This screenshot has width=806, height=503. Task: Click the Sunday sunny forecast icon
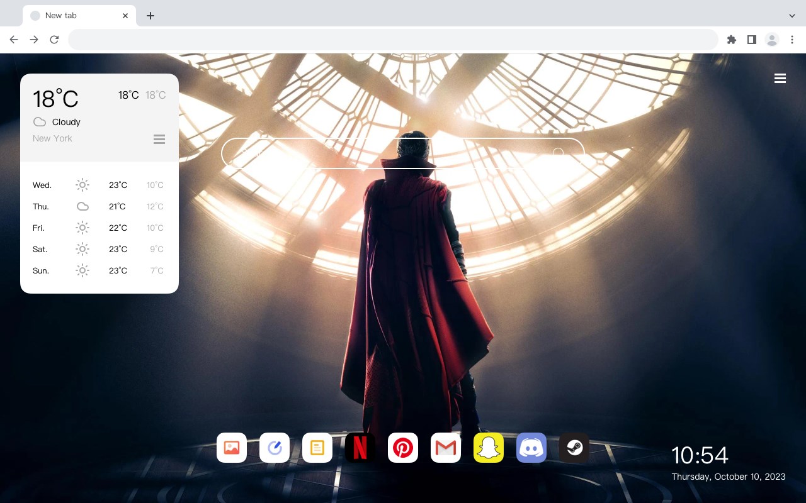82,270
